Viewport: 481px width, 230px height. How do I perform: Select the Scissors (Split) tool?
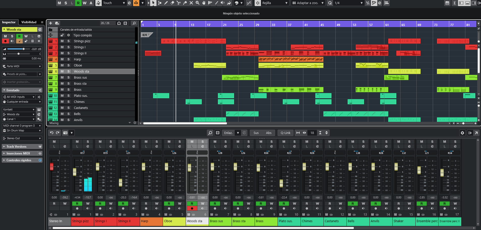[179, 3]
